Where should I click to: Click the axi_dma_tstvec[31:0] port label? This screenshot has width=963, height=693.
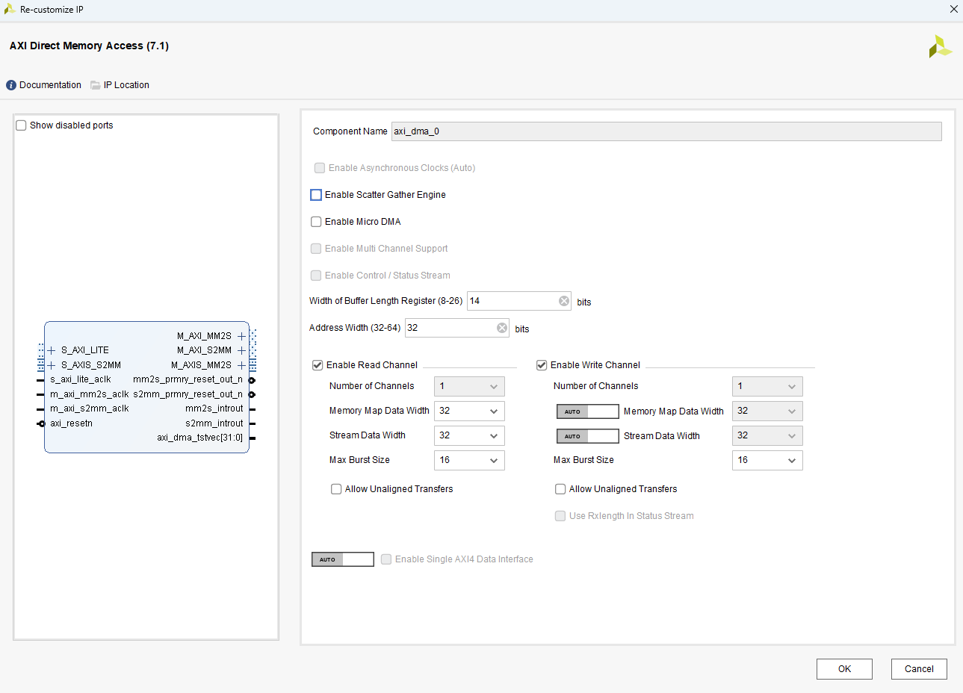pos(200,438)
